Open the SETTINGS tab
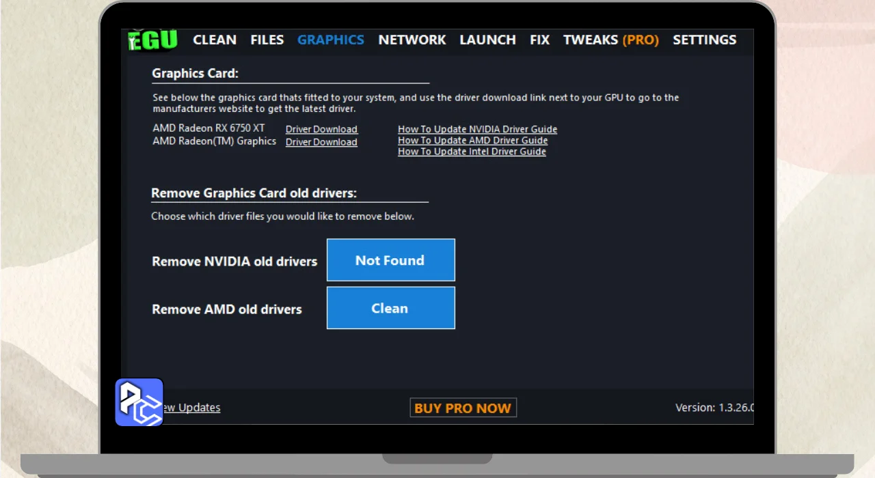The width and height of the screenshot is (875, 478). (705, 40)
